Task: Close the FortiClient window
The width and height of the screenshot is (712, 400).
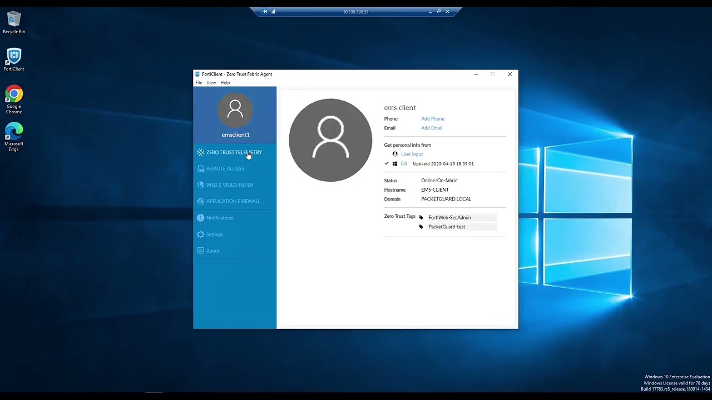Action: 510,74
